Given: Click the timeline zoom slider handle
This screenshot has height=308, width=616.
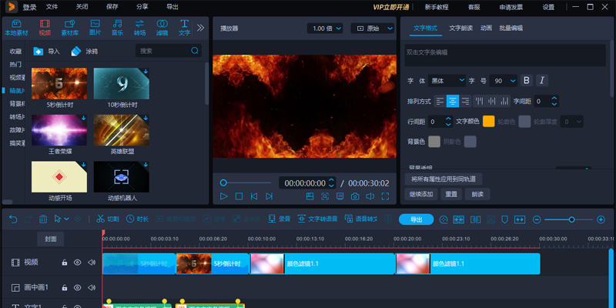Looking at the screenshot, I should tap(571, 219).
